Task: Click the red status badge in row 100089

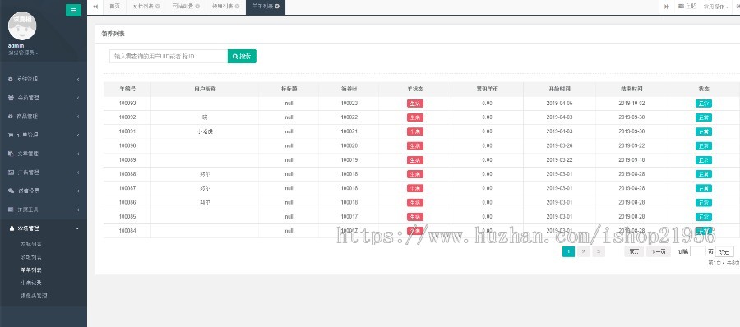Action: [415, 160]
